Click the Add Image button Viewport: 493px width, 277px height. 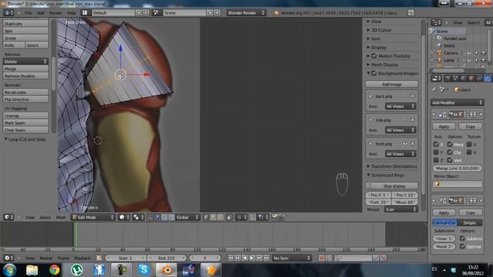point(392,84)
